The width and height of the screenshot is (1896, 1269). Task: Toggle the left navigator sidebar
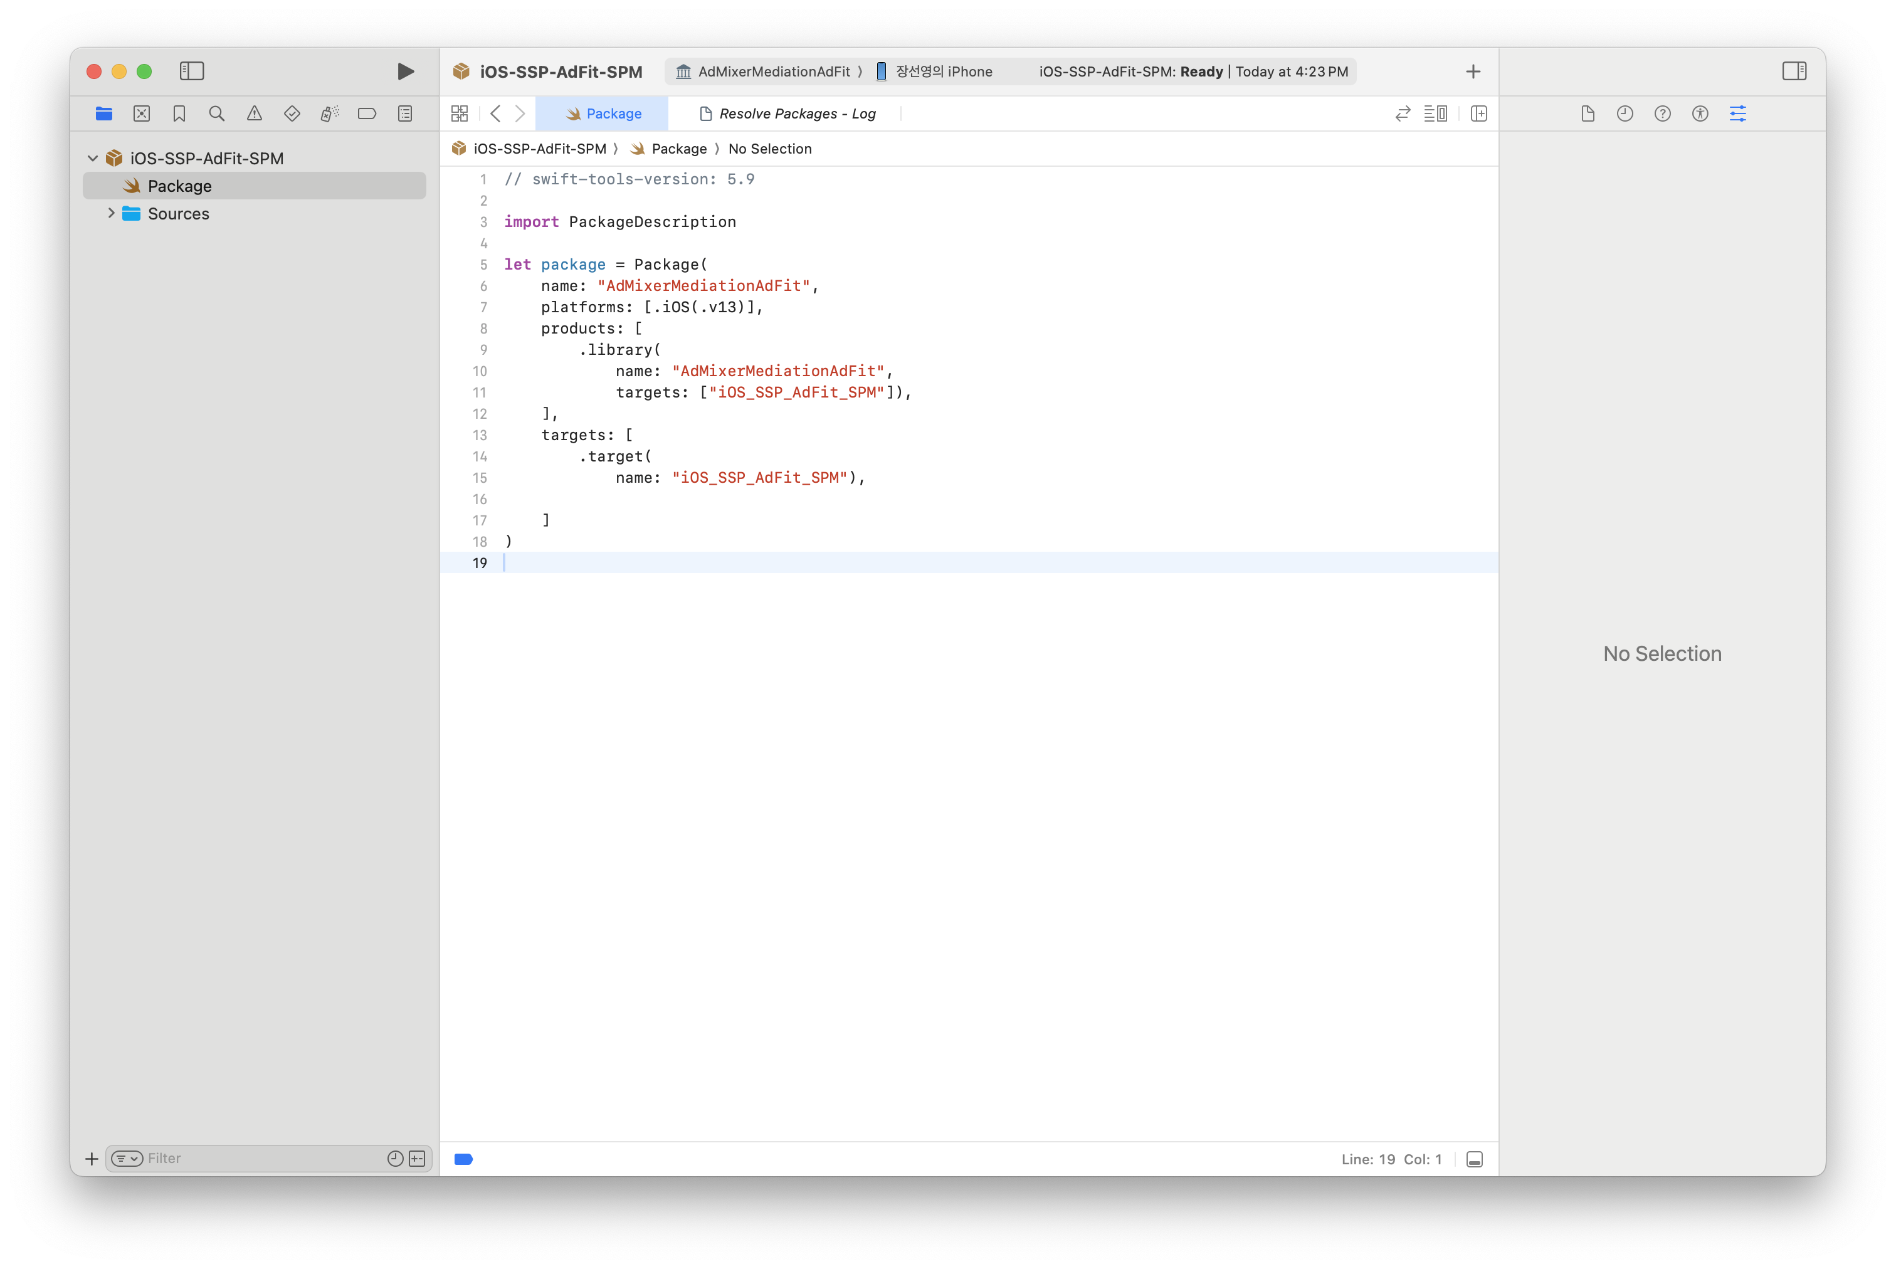[x=192, y=71]
